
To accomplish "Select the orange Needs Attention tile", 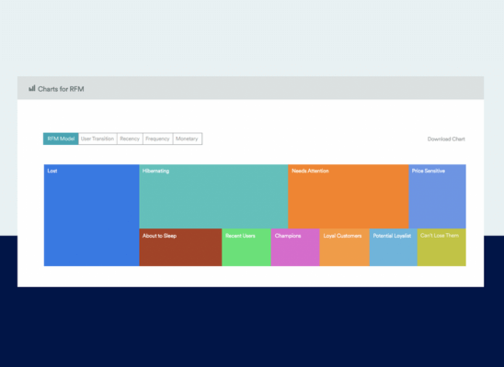I will click(x=349, y=196).
